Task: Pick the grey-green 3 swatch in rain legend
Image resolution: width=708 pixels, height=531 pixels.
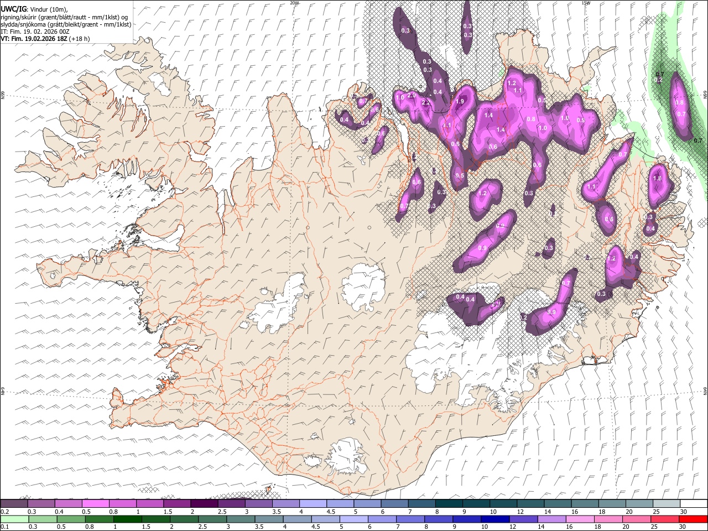Action: coord(241,519)
